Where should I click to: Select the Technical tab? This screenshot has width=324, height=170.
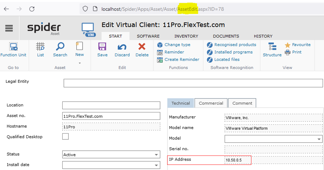(x=181, y=103)
